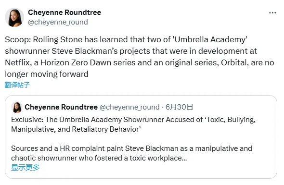The width and height of the screenshot is (284, 185).
Task: Select the 'Manipulative, and Retaliatory Behavior' line
Action: click(76, 129)
